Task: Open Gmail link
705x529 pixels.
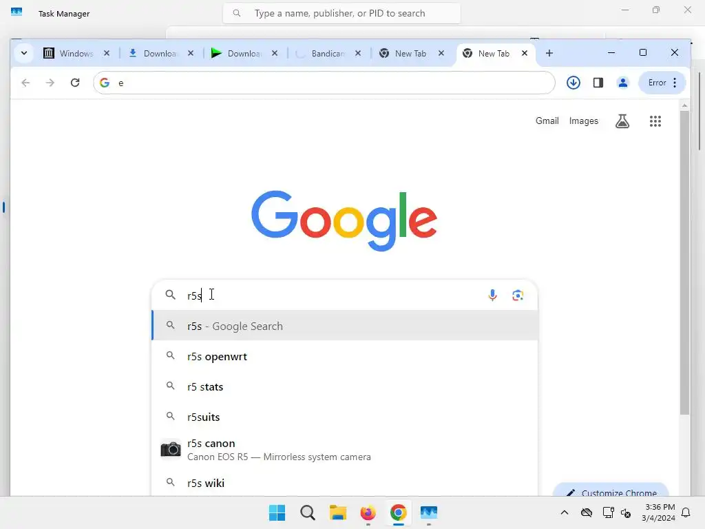Action: coord(547,121)
